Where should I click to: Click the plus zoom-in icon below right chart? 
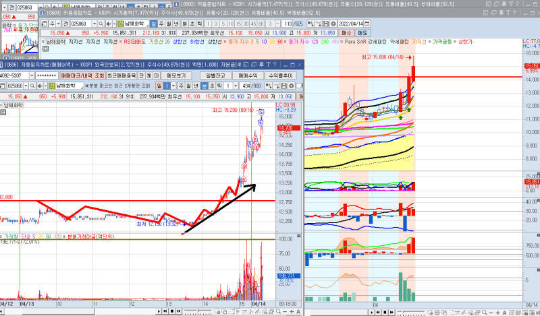point(497,313)
